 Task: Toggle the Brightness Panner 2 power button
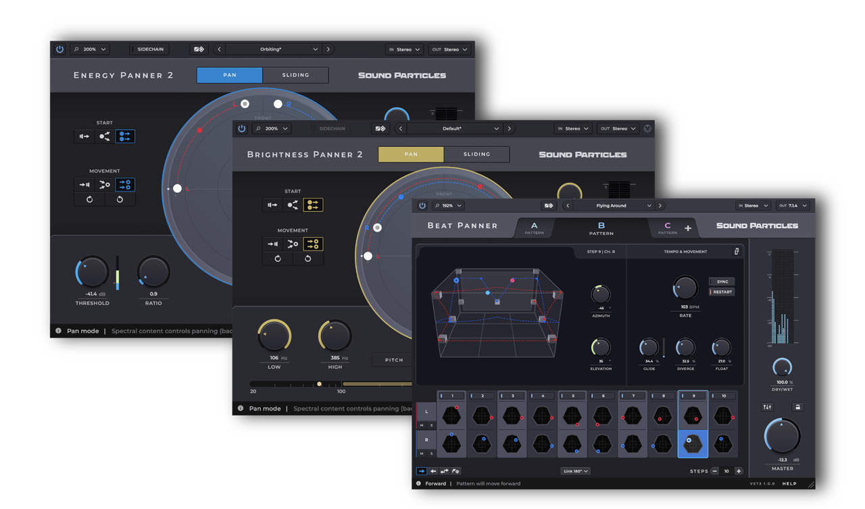click(x=241, y=128)
